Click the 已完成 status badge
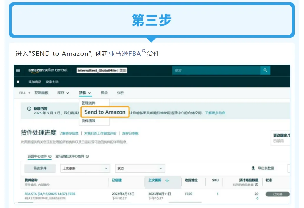Screen dimensions: 304x208 point(278,194)
